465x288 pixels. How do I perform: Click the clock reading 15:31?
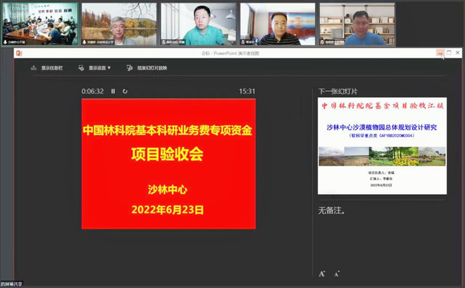[247, 91]
